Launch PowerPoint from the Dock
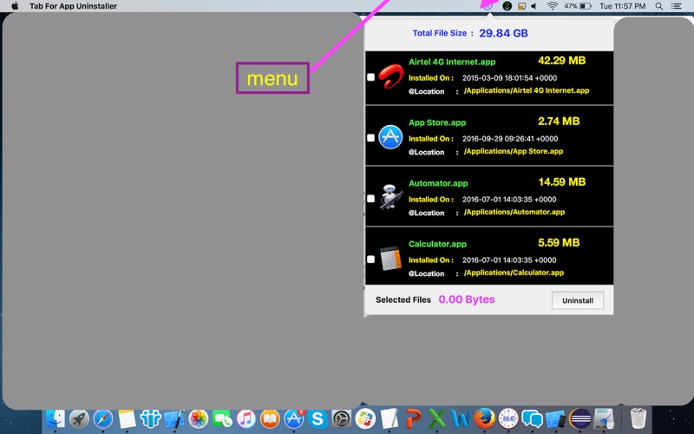 414,418
